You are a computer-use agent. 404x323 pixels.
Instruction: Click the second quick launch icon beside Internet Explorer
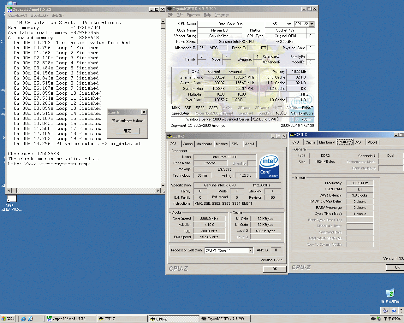pos(31,319)
